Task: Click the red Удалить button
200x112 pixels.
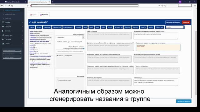Action: [x=186, y=22]
